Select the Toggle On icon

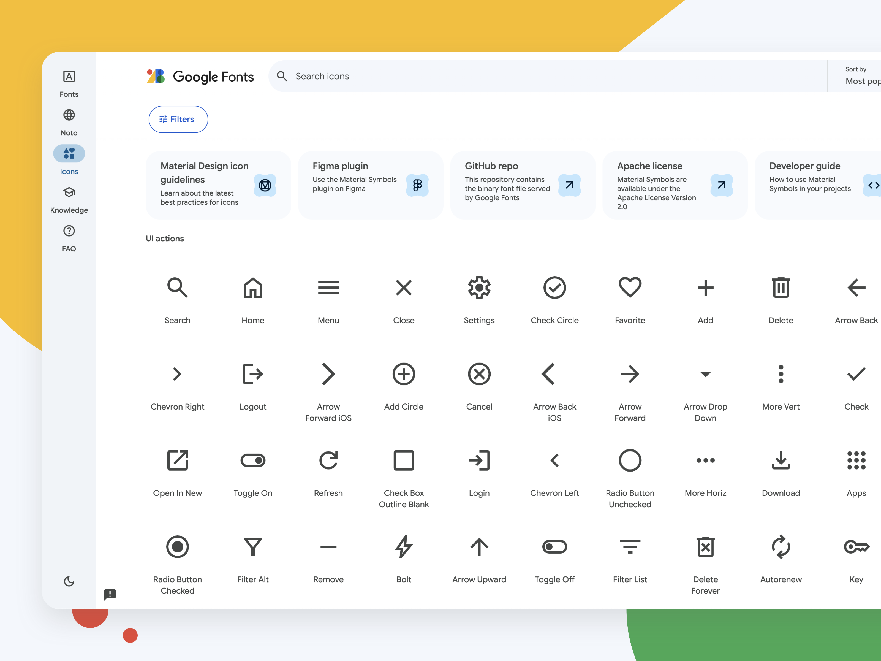click(x=253, y=460)
